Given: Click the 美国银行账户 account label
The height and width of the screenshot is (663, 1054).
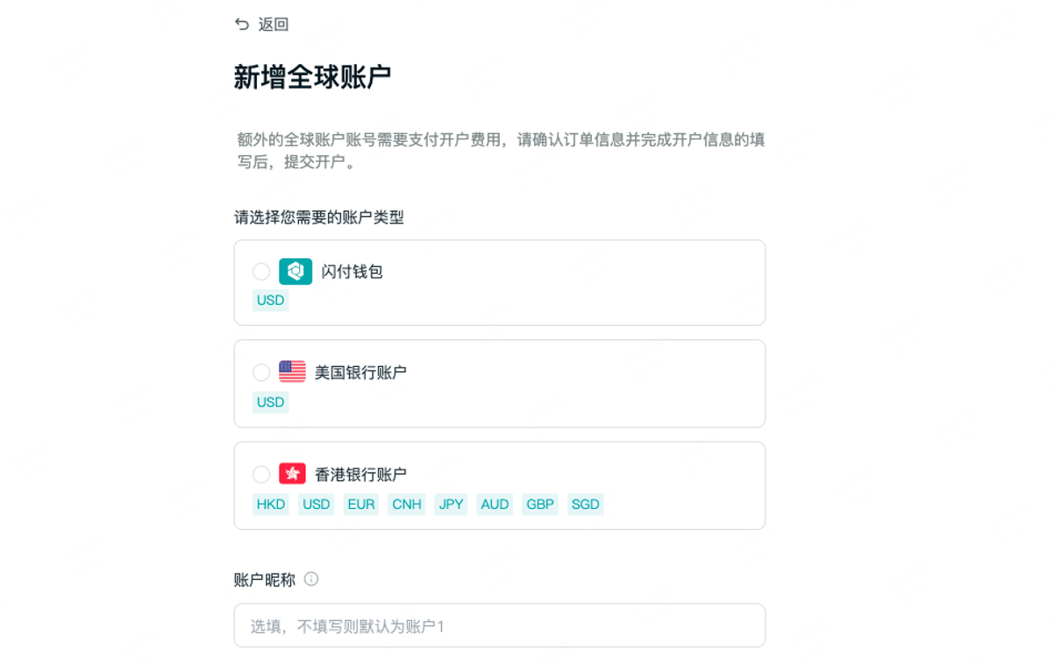Looking at the screenshot, I should click(x=360, y=372).
